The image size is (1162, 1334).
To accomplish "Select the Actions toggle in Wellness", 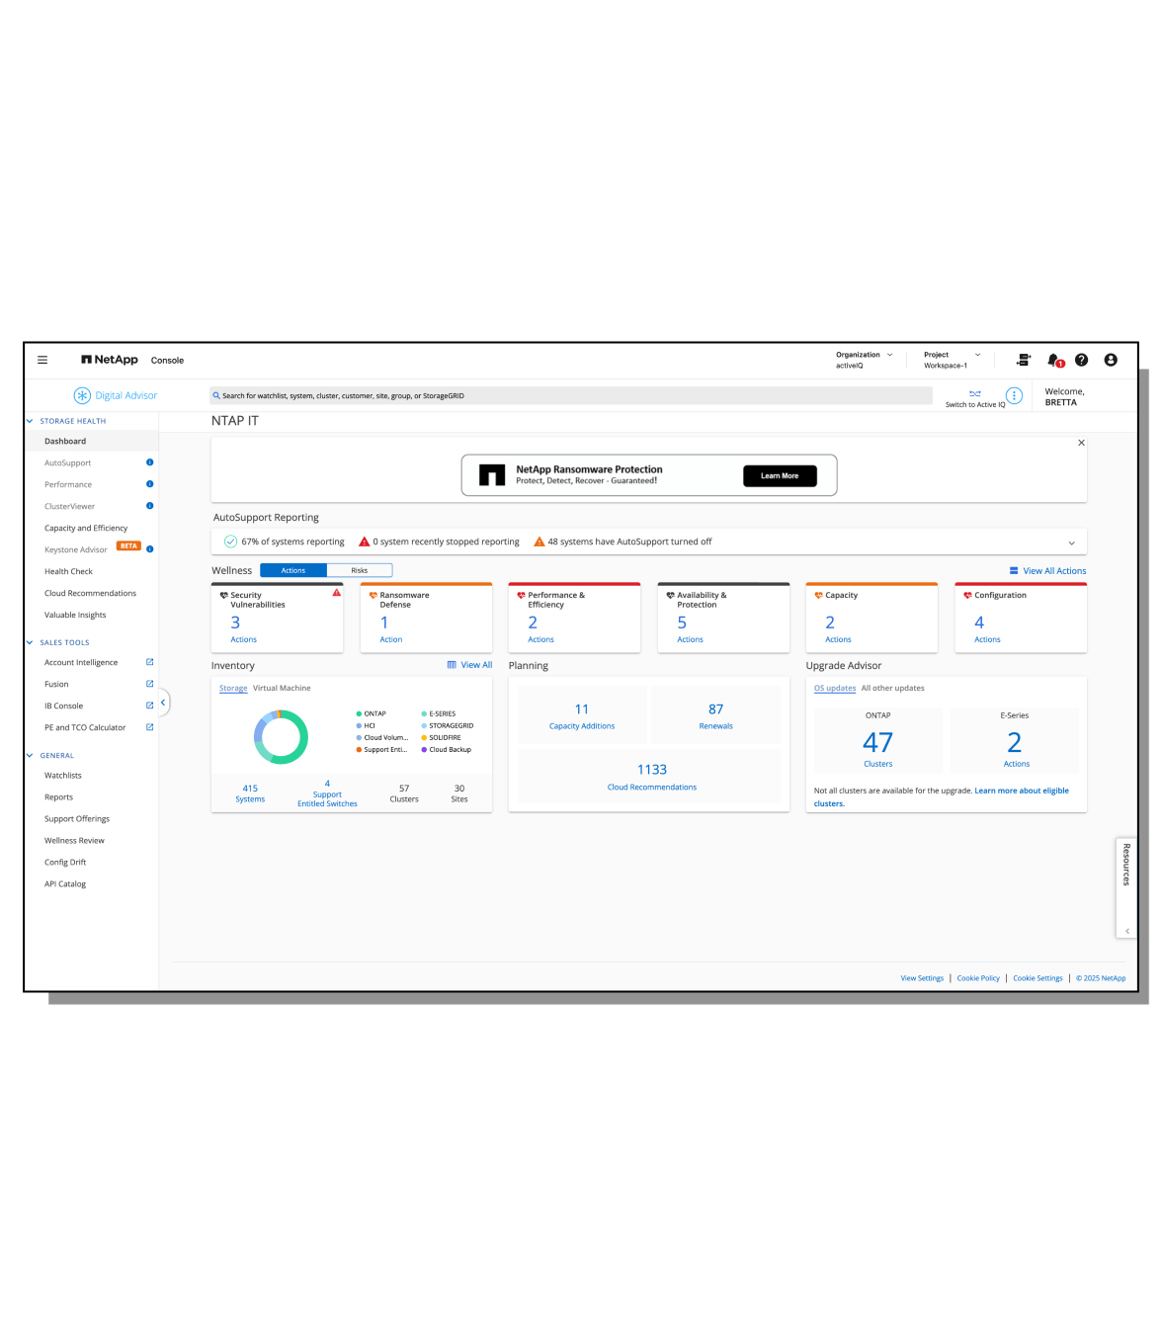I will [x=293, y=570].
